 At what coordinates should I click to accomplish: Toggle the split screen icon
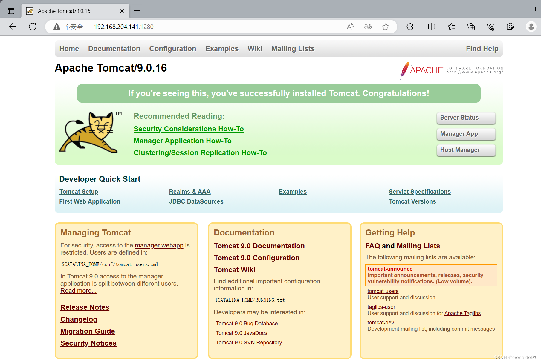point(431,27)
